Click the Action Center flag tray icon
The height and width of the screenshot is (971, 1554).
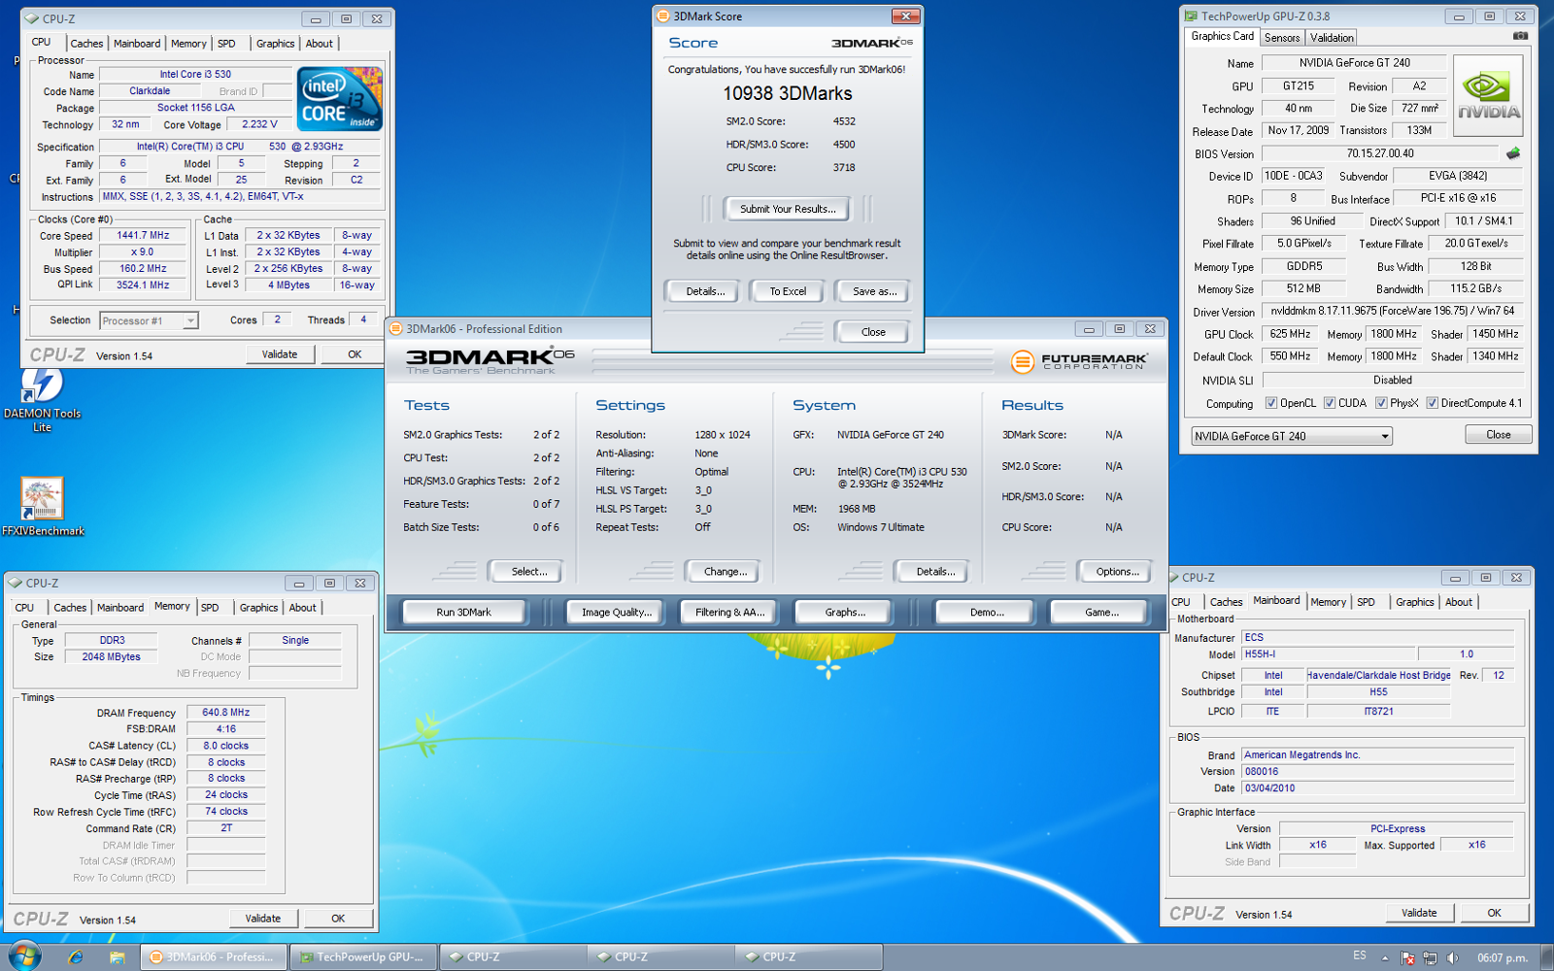pyautogui.click(x=1407, y=957)
